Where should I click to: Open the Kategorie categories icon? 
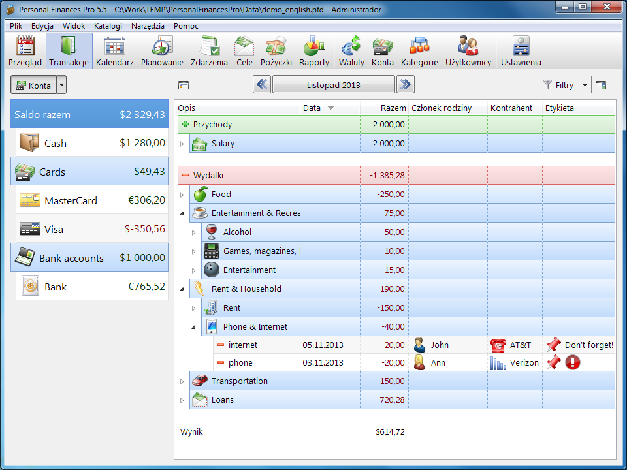click(419, 52)
